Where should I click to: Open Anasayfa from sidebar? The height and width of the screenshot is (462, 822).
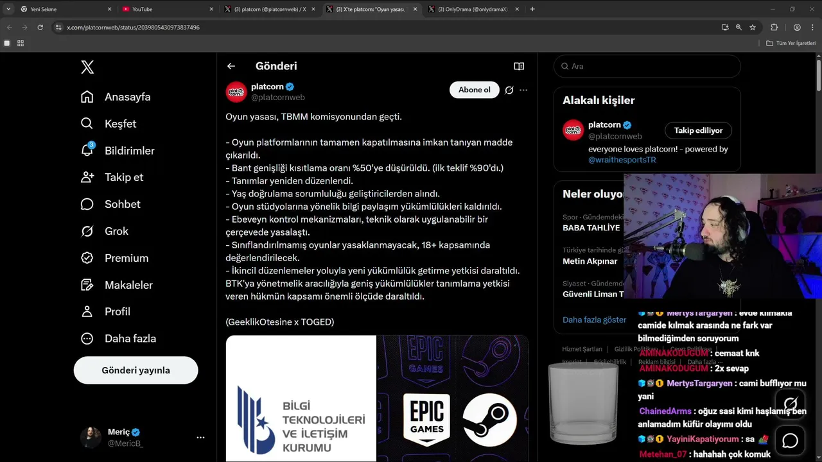(116, 97)
